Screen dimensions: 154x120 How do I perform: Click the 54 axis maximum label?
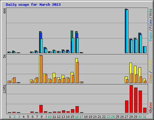5,57
